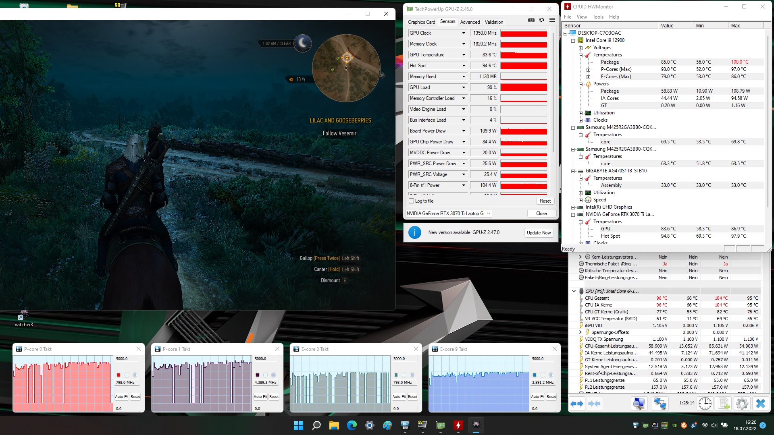Open GPU Clock sensor dropdown arrow
This screenshot has height=435, width=774.
point(464,33)
